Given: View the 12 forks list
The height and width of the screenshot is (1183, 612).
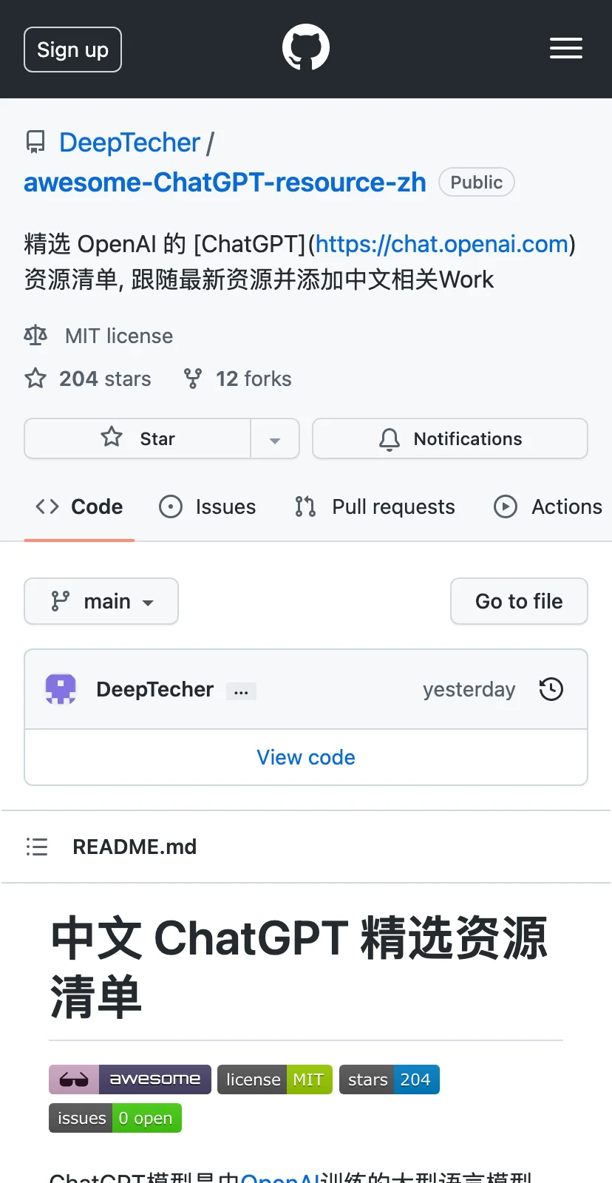Looking at the screenshot, I should tap(254, 379).
